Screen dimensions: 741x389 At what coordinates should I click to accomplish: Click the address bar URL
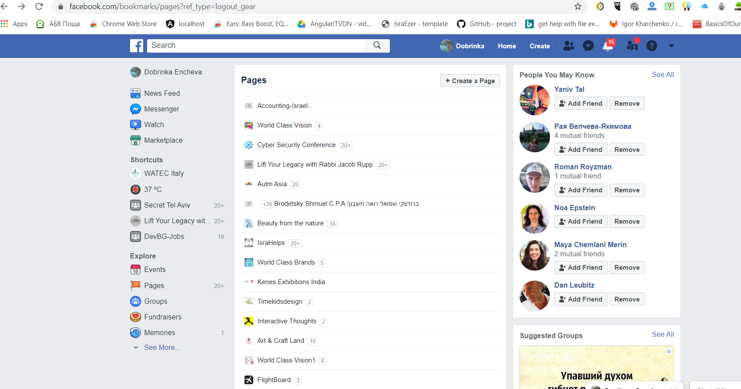pyautogui.click(x=162, y=7)
